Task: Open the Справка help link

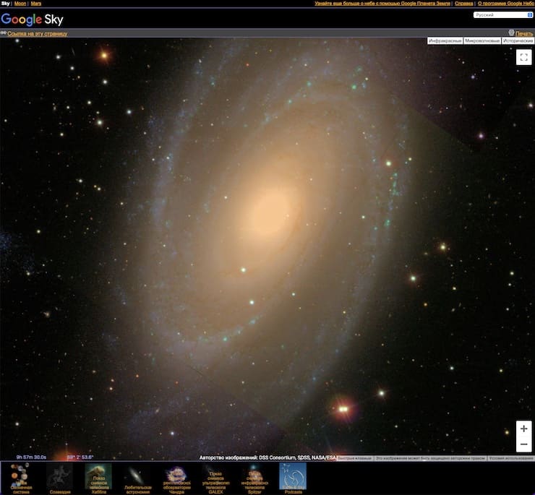Action: 463,4
